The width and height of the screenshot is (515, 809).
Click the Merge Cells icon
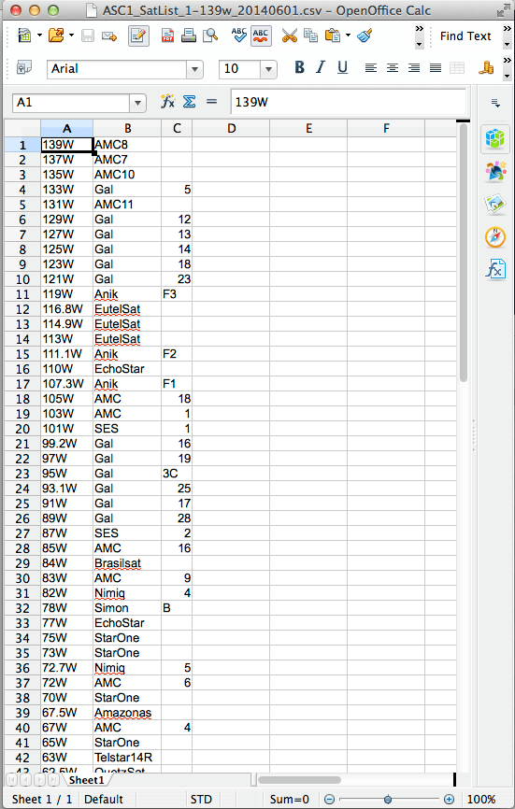[x=457, y=67]
